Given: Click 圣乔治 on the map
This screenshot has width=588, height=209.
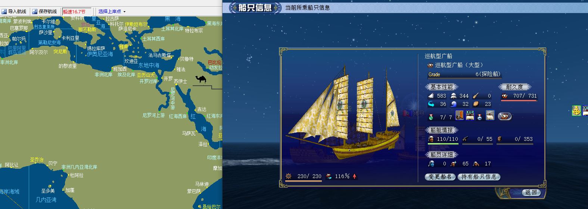Looking at the screenshot, I should click(x=37, y=160).
